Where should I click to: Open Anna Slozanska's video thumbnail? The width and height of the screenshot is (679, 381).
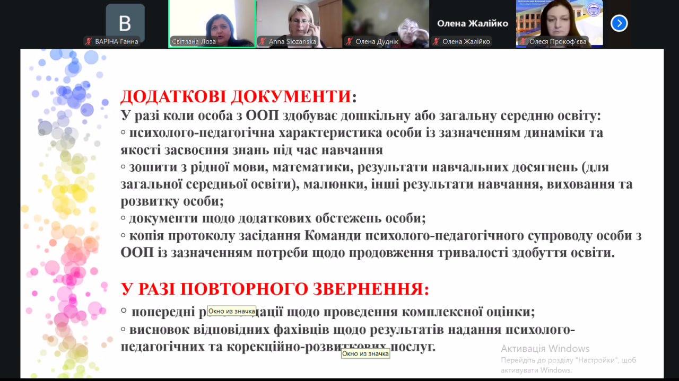point(299,20)
